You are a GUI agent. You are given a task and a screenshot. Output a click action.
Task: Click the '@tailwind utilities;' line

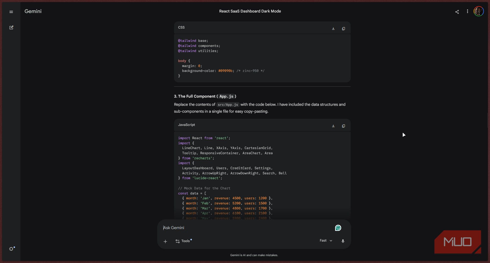click(x=198, y=51)
